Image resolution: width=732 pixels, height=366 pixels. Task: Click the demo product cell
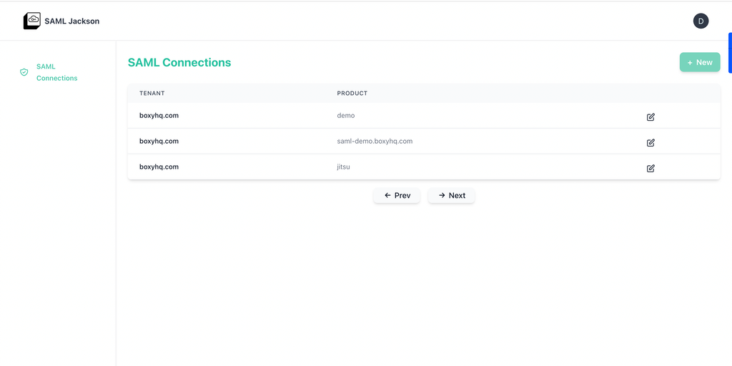(346, 115)
